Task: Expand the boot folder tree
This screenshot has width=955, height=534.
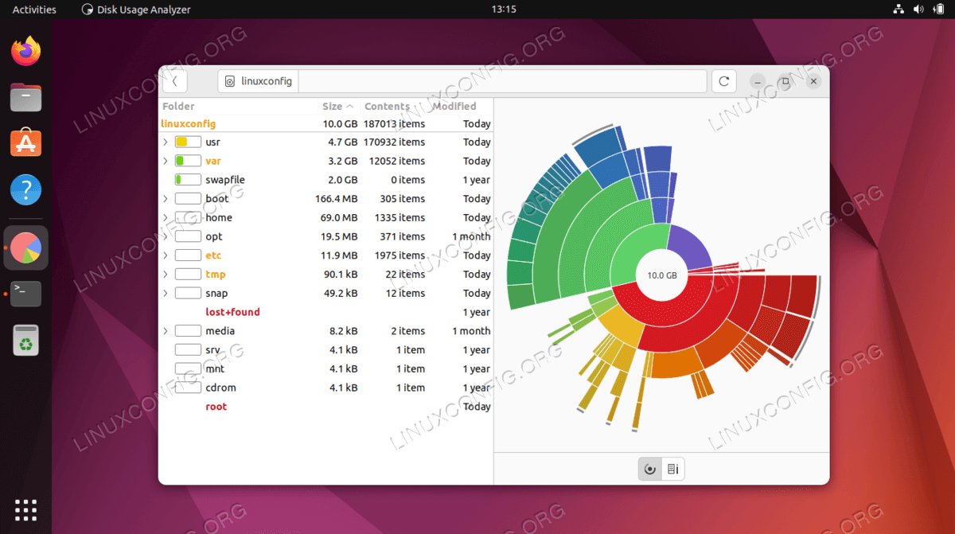Action: [165, 199]
